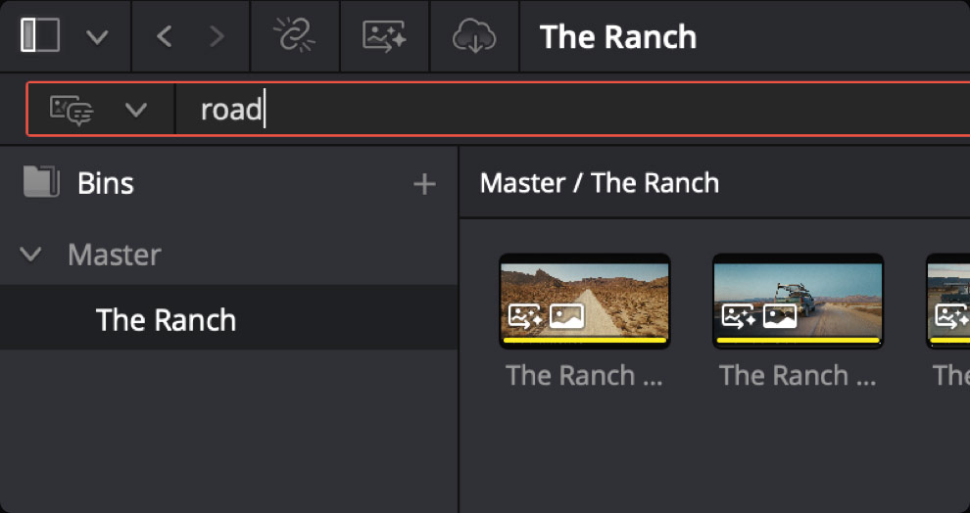Click AI analyze badge on first clip
The width and height of the screenshot is (970, 513).
(x=525, y=316)
